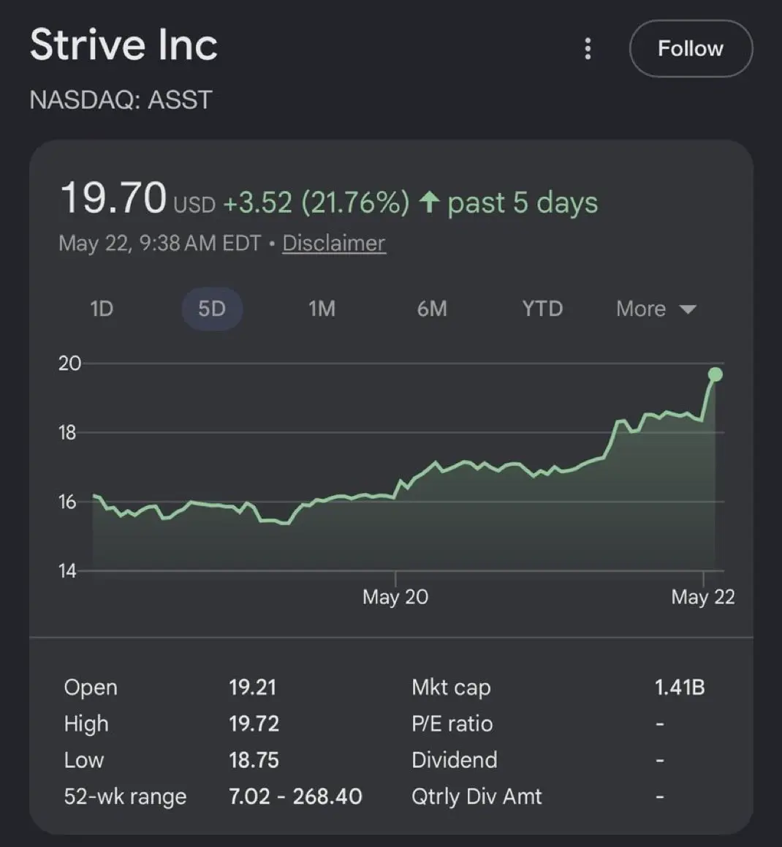Viewport: 782px width, 847px height.
Task: Click the Low value 18.75
Action: click(254, 760)
